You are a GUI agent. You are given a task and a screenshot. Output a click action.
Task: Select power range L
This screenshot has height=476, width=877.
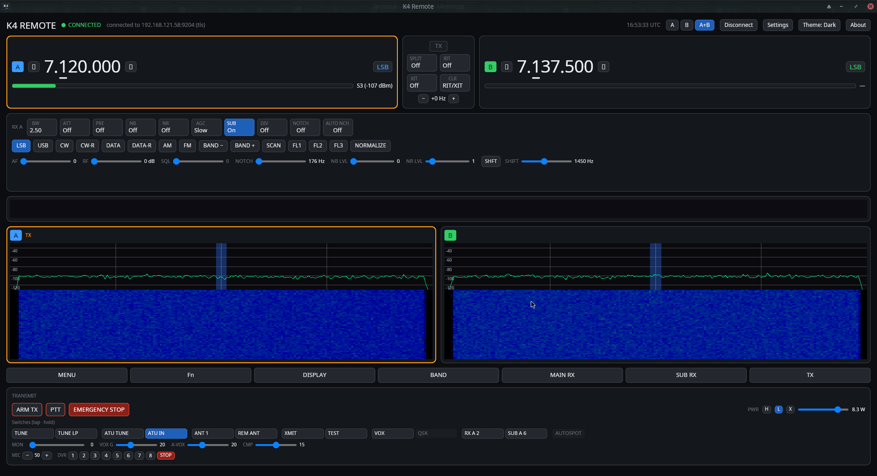tap(778, 409)
